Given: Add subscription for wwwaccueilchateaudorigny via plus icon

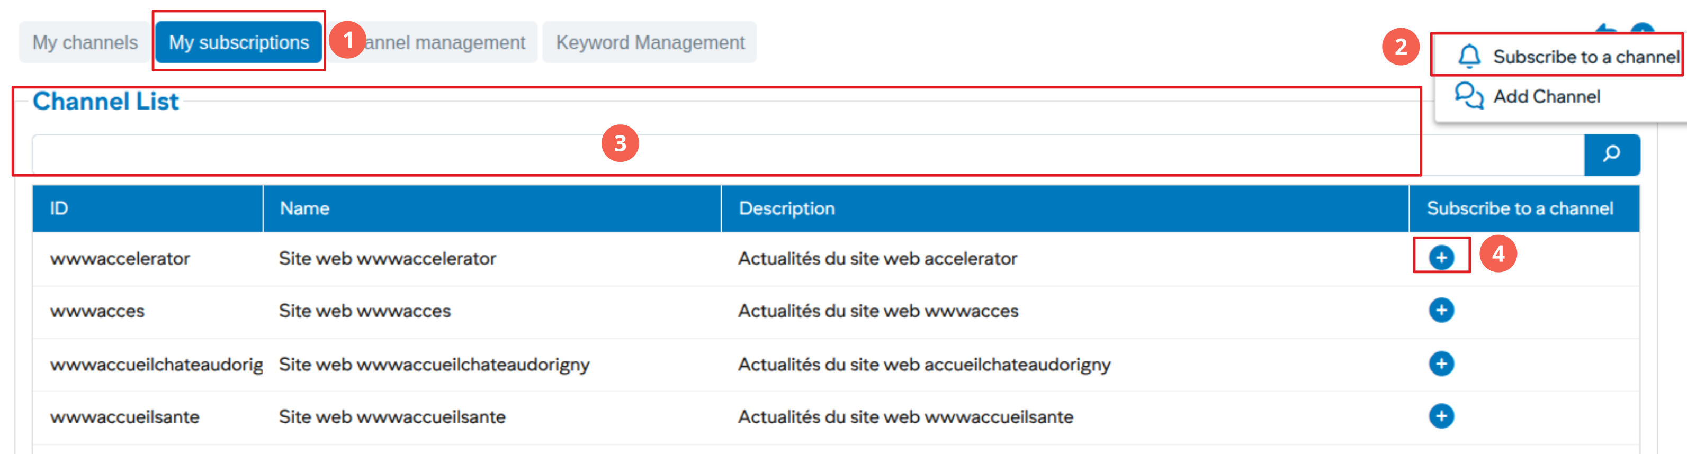Looking at the screenshot, I should coord(1441,364).
